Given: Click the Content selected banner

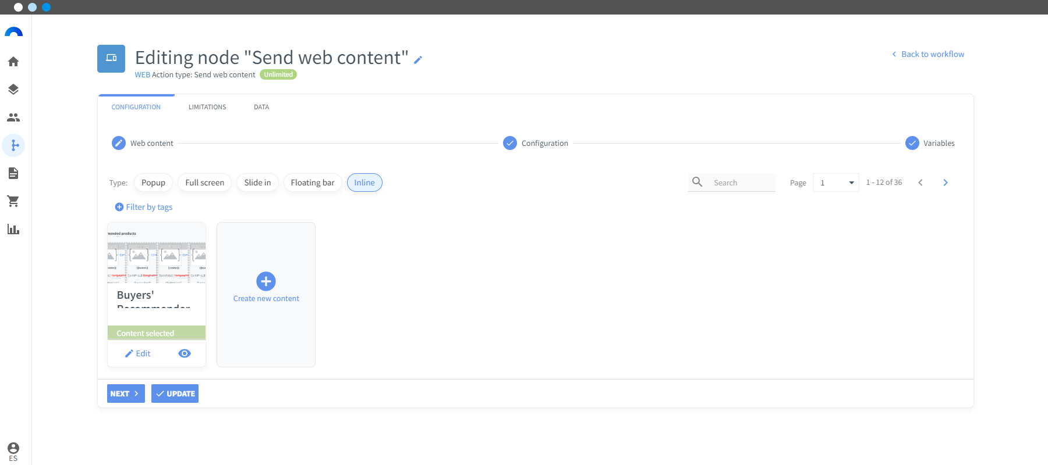Looking at the screenshot, I should coord(157,332).
